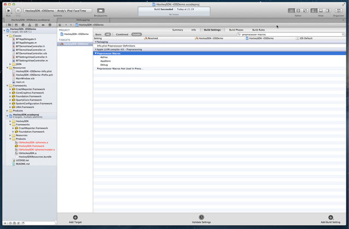349x229 pixels.
Task: Select the Debug configuration row
Action: point(220,65)
